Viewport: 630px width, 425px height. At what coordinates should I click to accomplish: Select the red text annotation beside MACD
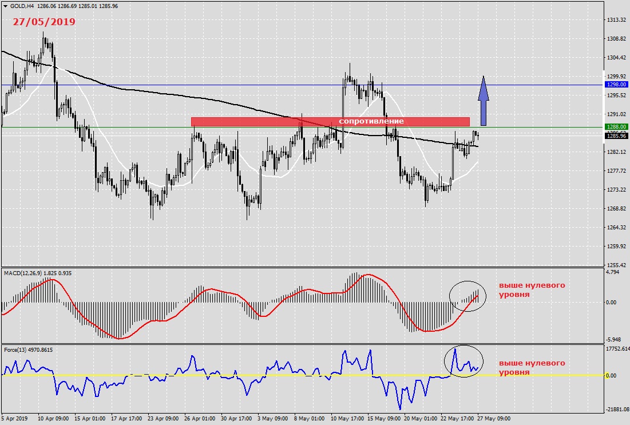coord(531,289)
